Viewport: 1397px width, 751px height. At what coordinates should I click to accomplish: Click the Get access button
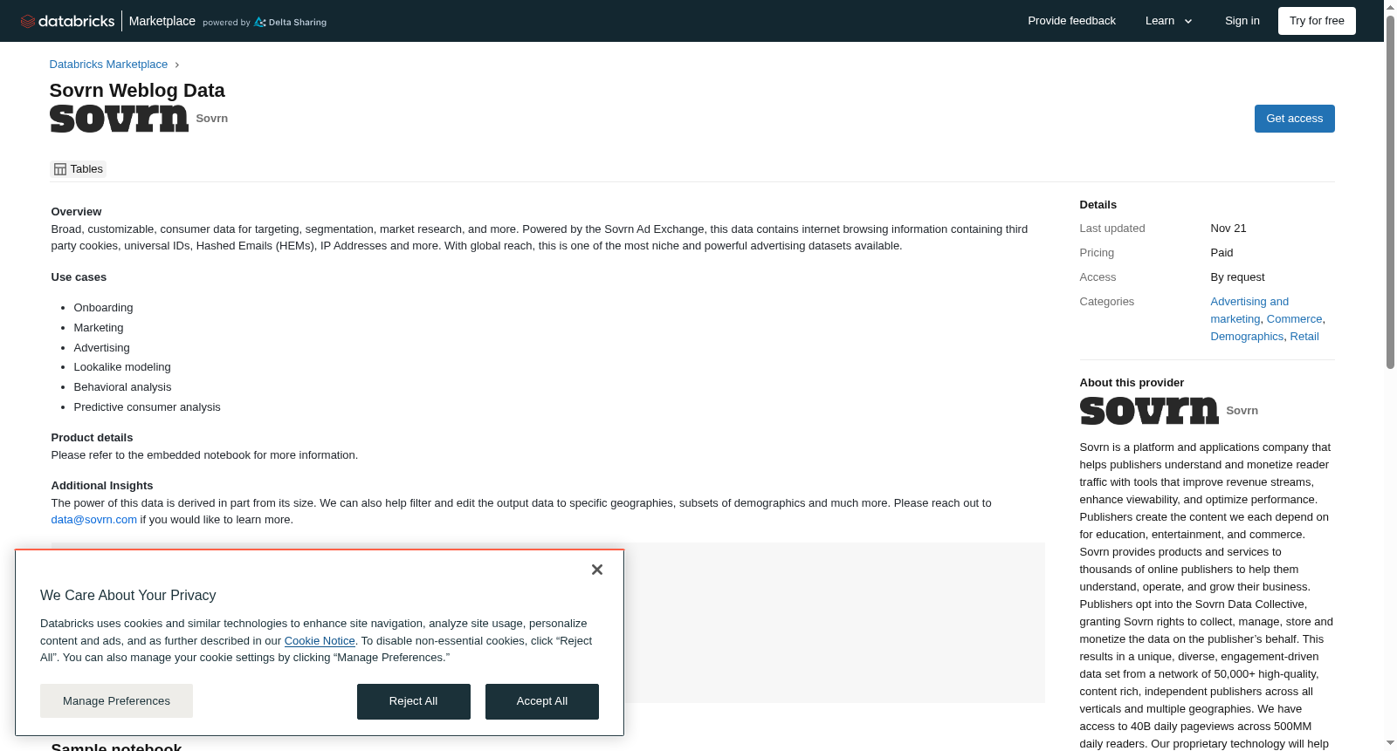[1294, 119]
